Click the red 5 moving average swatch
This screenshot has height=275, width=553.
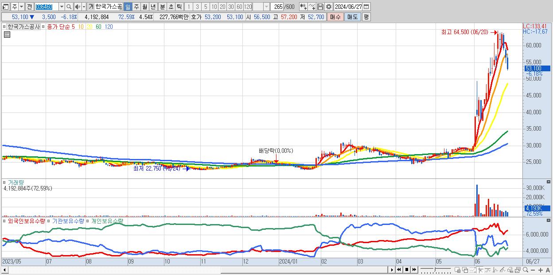pos(73,27)
